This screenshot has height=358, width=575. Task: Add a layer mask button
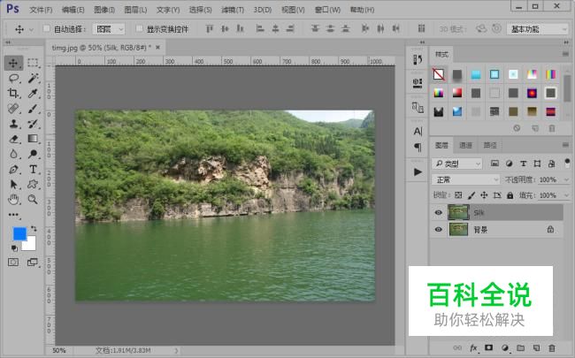click(489, 347)
